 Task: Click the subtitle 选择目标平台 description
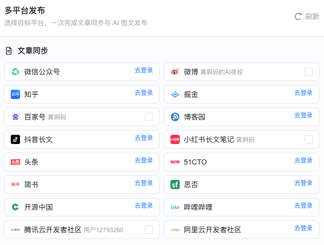tap(76, 23)
